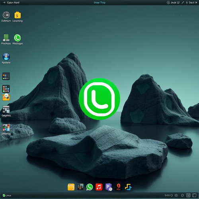This screenshot has height=199, width=199.
Task: Open the grey window layout desktop icon
Action: (6, 109)
